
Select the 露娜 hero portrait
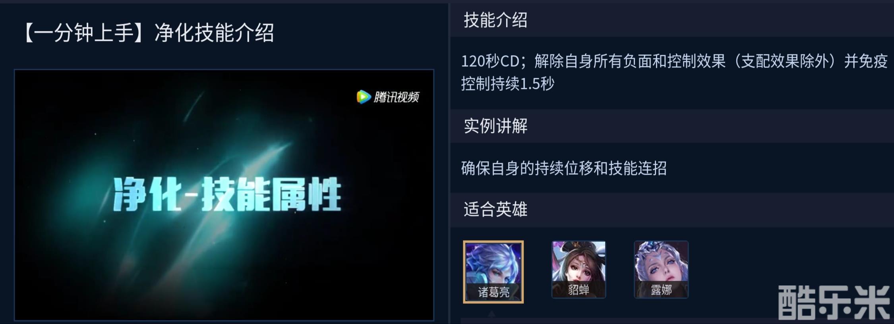click(x=661, y=269)
